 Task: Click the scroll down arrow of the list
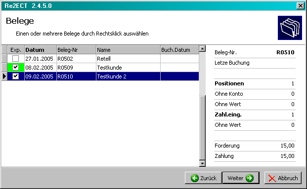pos(203,163)
